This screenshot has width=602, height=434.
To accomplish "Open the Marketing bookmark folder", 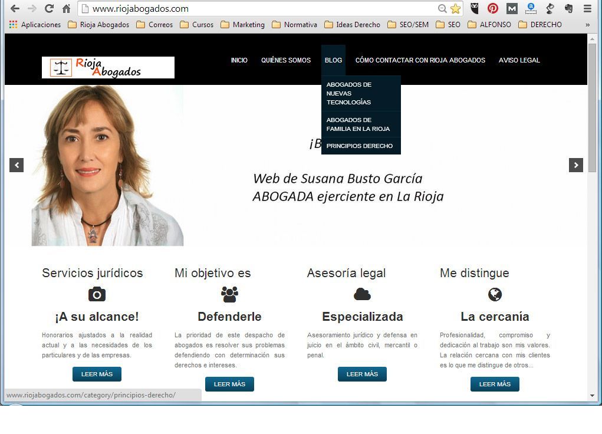I will (243, 25).
